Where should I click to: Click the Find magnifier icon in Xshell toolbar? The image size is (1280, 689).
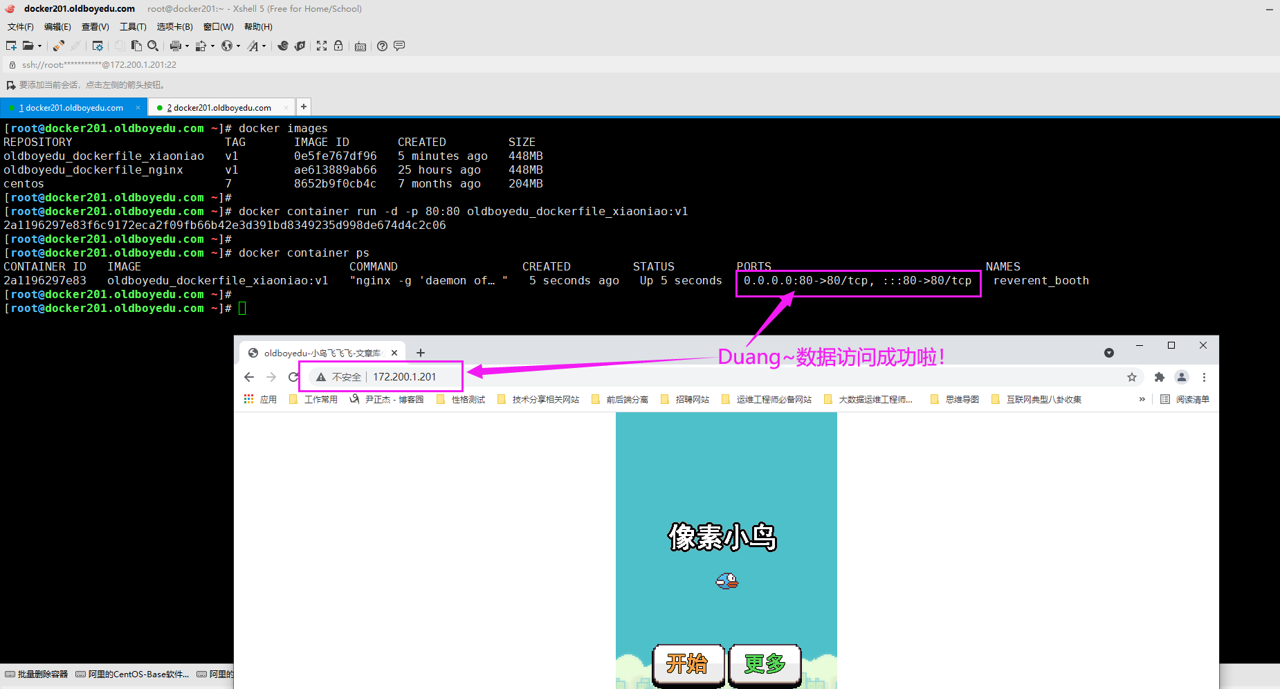153,46
